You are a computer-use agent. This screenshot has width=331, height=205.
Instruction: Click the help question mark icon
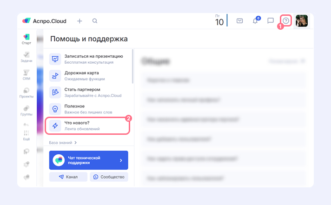[x=286, y=21]
